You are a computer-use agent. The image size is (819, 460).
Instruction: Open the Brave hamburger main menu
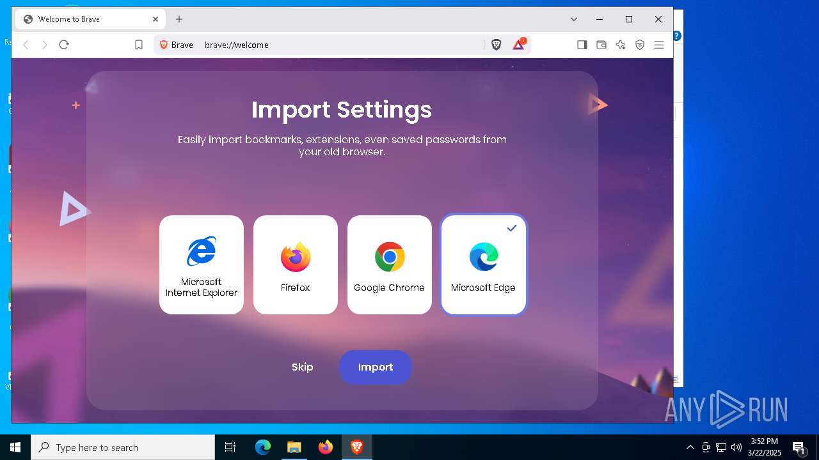[x=659, y=45]
